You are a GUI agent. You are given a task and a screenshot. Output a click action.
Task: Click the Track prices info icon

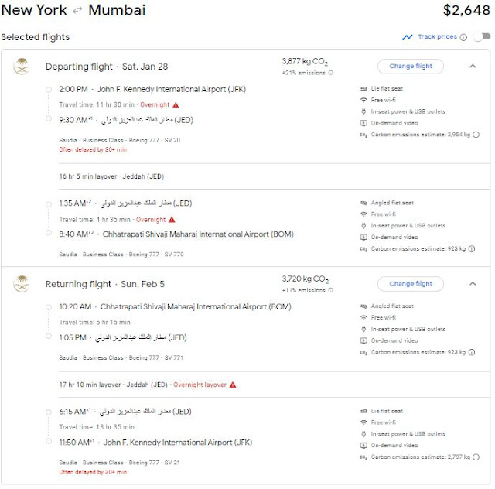pyautogui.click(x=463, y=37)
